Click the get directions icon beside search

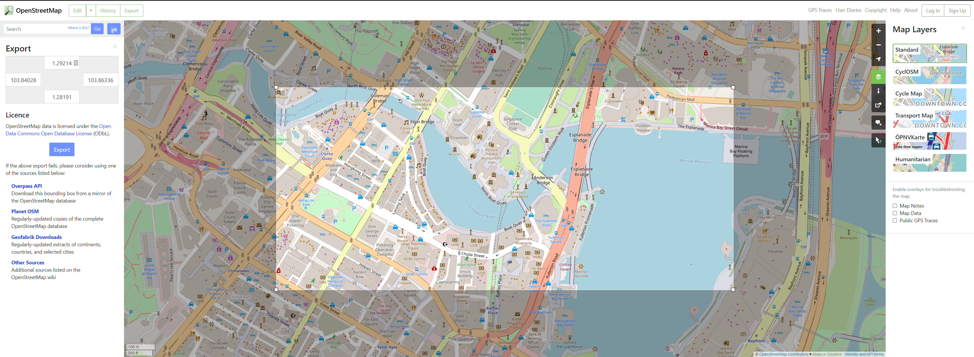(114, 29)
